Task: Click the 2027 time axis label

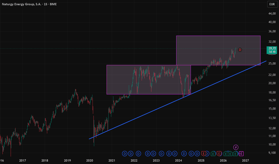Action: (x=245, y=160)
